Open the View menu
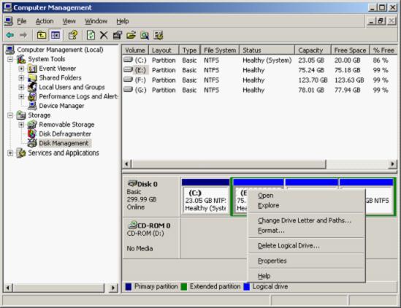The image size is (401, 308). 69,21
